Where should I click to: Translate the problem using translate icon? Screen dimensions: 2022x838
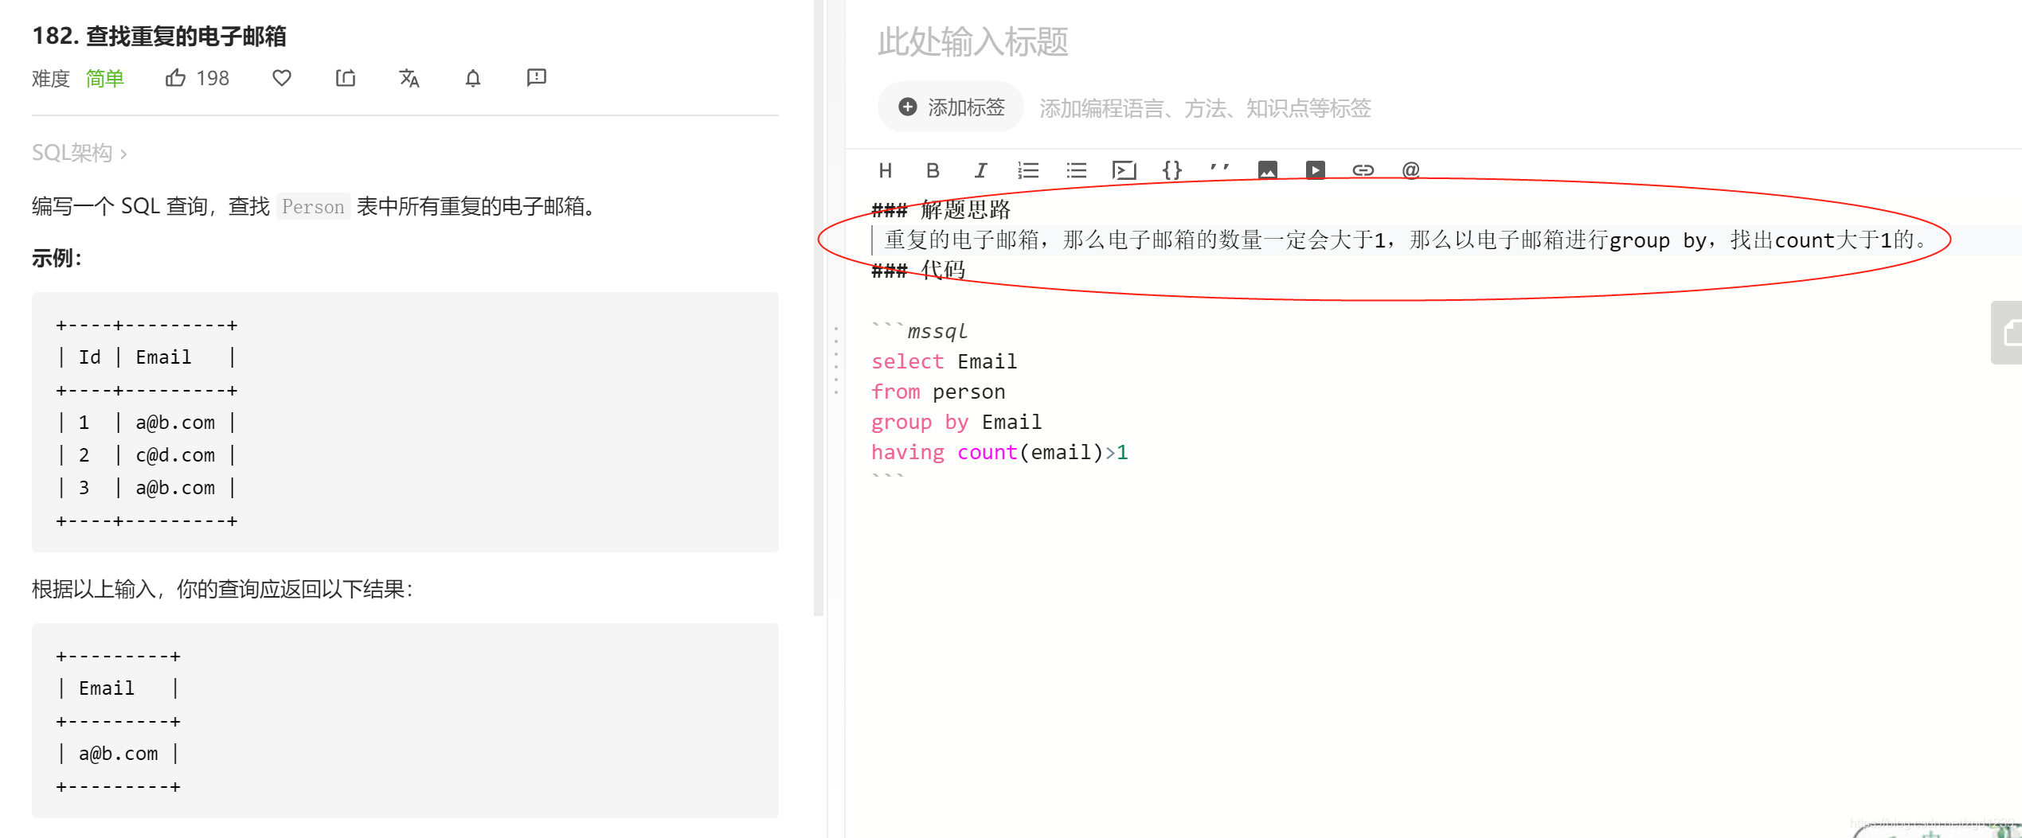[x=409, y=77]
